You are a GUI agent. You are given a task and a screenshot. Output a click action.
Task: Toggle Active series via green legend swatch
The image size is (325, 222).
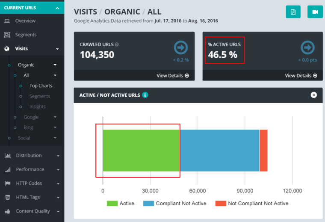point(112,203)
